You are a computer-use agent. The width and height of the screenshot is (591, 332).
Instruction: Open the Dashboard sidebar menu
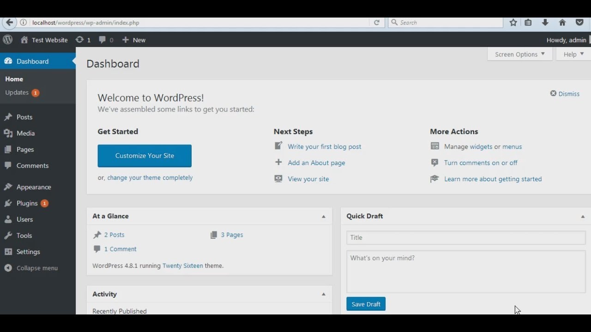point(38,61)
